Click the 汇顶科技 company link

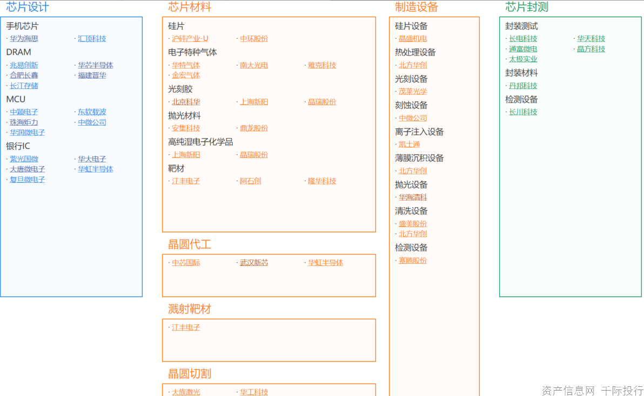pos(92,38)
